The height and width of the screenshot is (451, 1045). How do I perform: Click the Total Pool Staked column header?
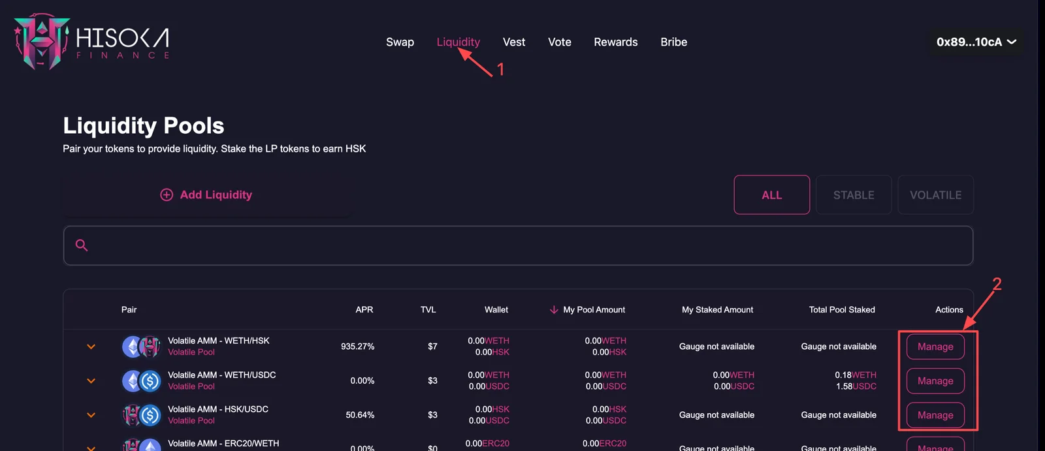pyautogui.click(x=842, y=309)
